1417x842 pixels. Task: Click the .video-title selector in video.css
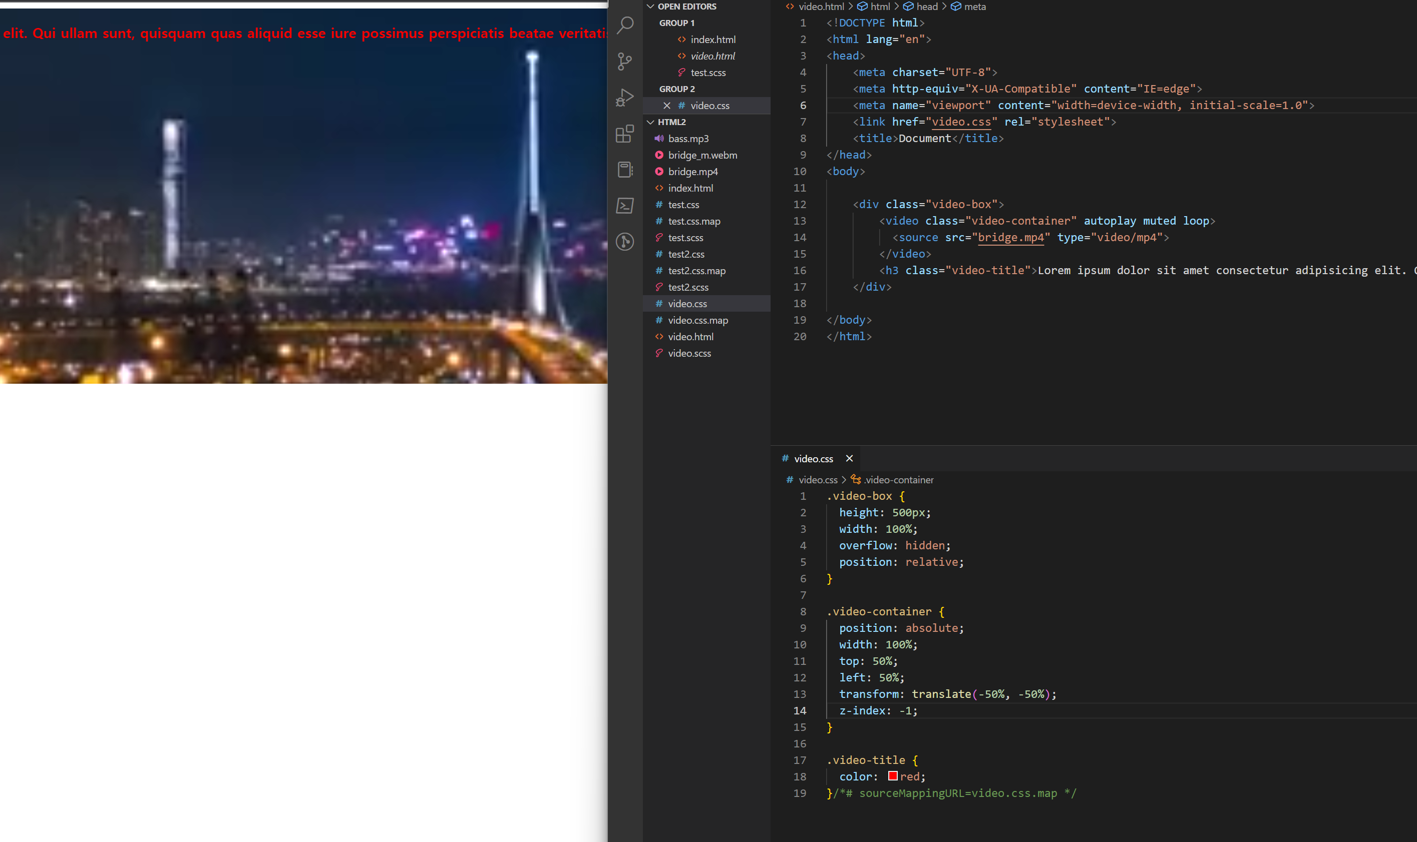tap(866, 760)
